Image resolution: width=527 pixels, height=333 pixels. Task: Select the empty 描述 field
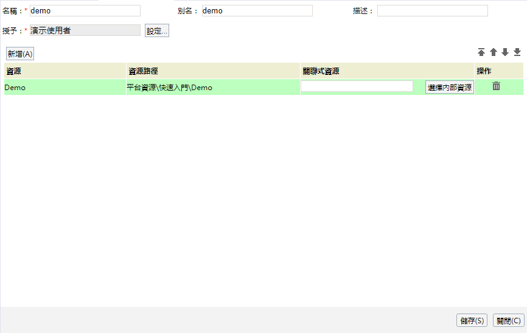point(432,11)
